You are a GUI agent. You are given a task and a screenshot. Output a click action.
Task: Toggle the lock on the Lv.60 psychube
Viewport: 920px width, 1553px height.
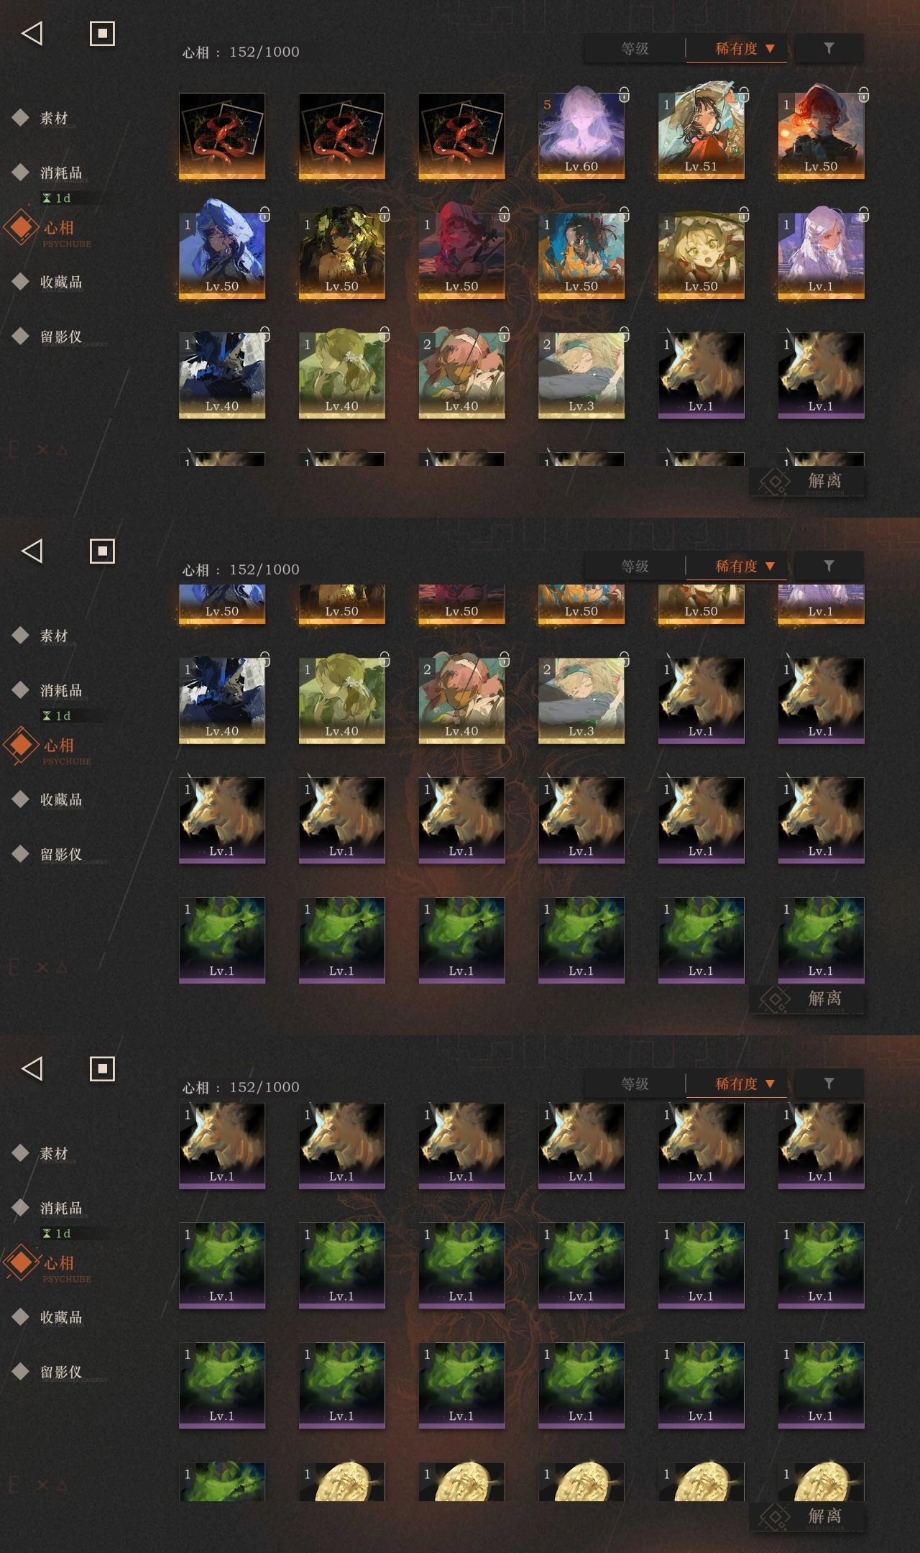point(624,94)
